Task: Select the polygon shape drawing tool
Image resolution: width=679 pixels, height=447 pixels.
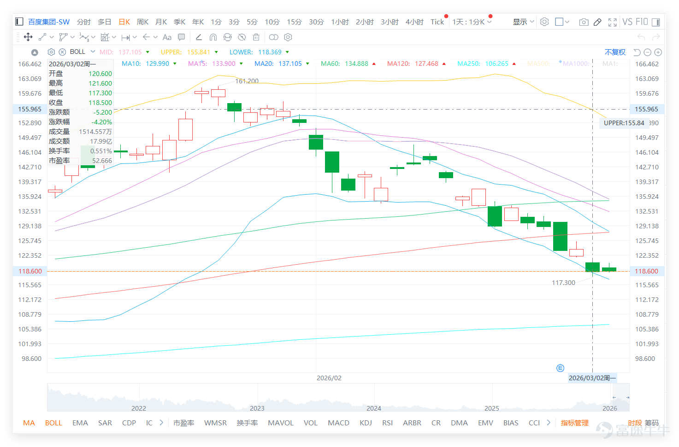Action: (63, 37)
